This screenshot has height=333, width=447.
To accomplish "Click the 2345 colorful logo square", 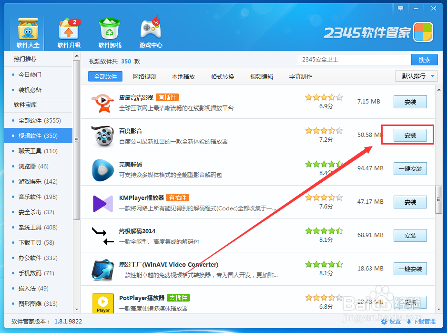I will [x=423, y=32].
